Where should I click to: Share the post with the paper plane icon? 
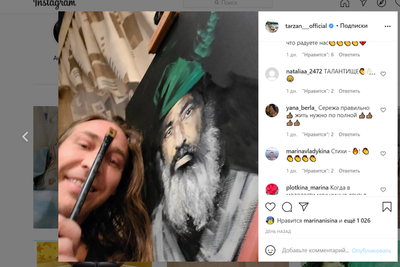tap(303, 207)
